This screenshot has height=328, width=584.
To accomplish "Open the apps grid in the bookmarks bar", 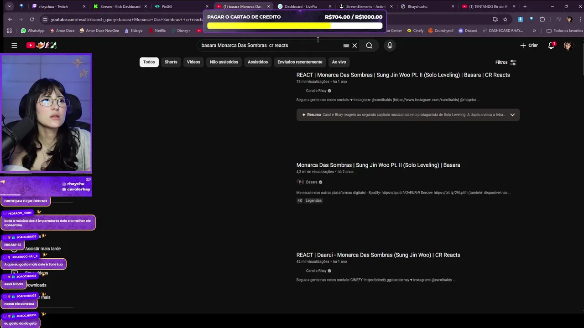I will point(9,31).
